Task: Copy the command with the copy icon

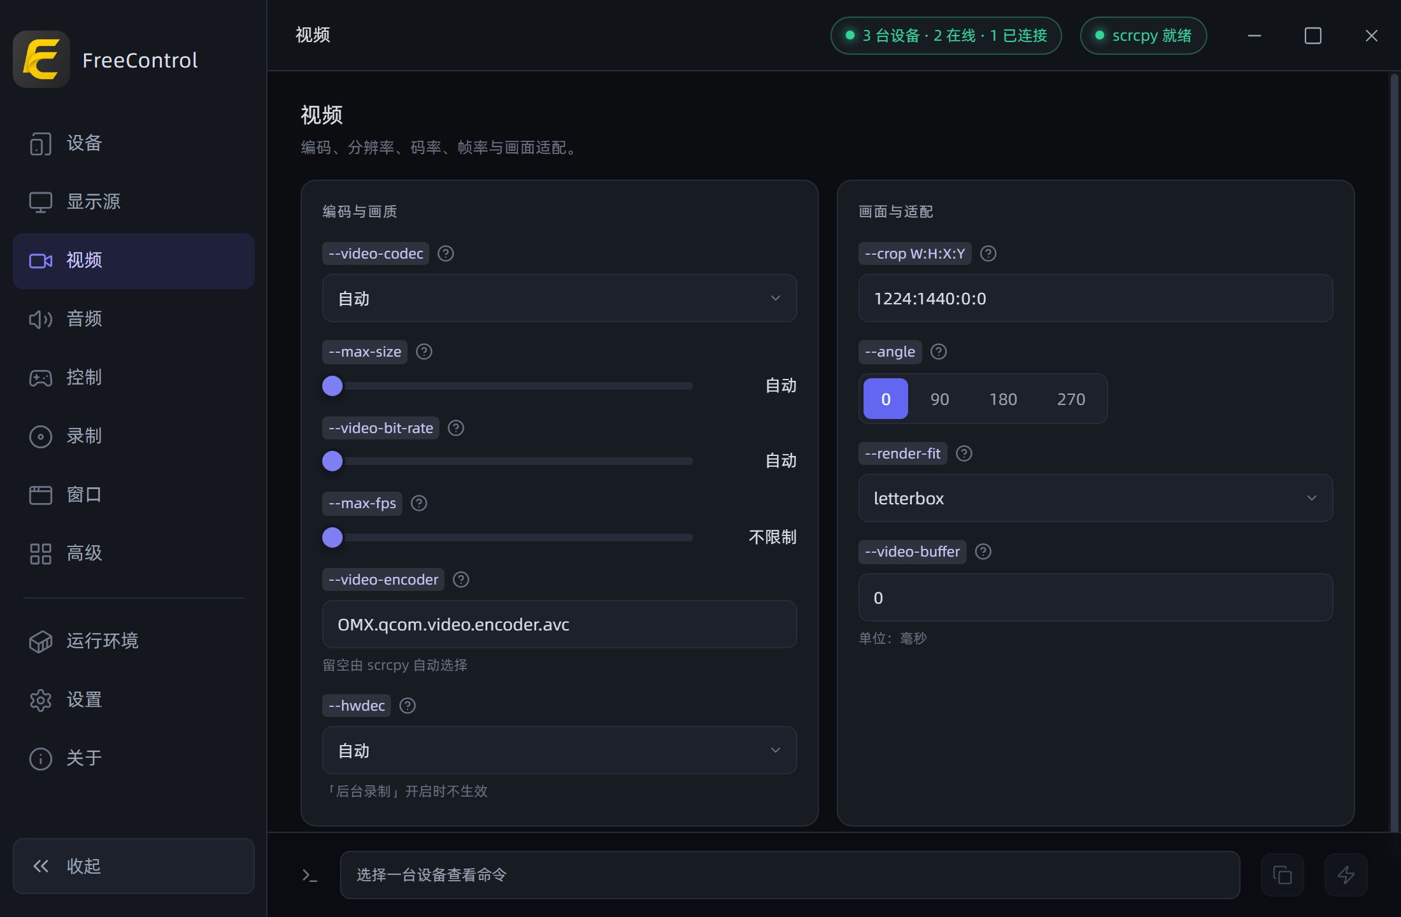Action: (1283, 875)
